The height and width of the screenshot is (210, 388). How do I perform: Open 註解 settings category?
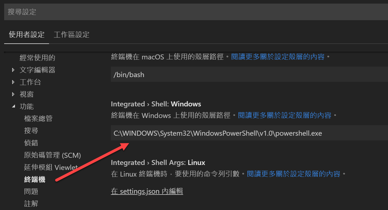(x=31, y=204)
